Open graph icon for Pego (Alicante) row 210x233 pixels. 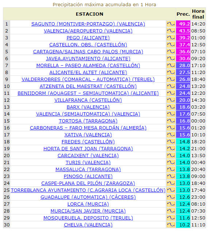[x=171, y=38]
